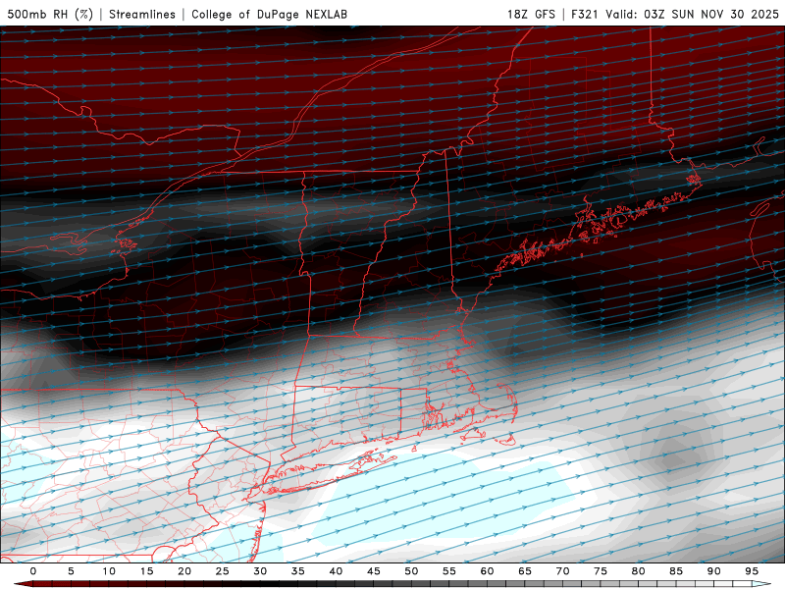This screenshot has width=785, height=589.
Task: Click the 90 label on the color scale
Action: 714,571
